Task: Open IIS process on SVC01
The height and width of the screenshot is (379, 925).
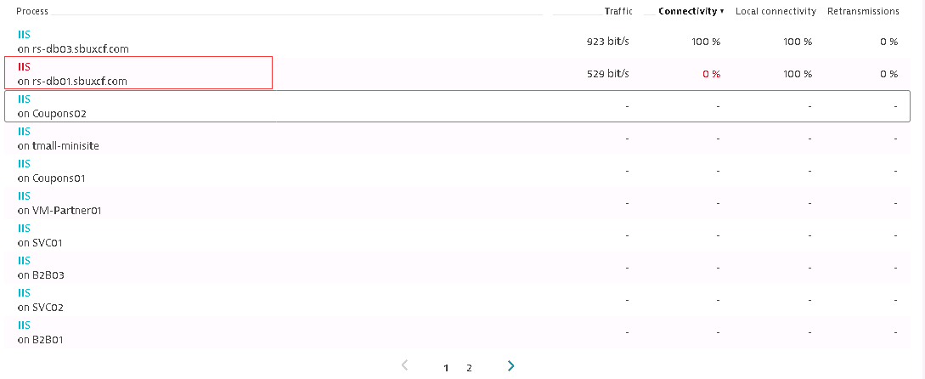Action: click(x=24, y=228)
